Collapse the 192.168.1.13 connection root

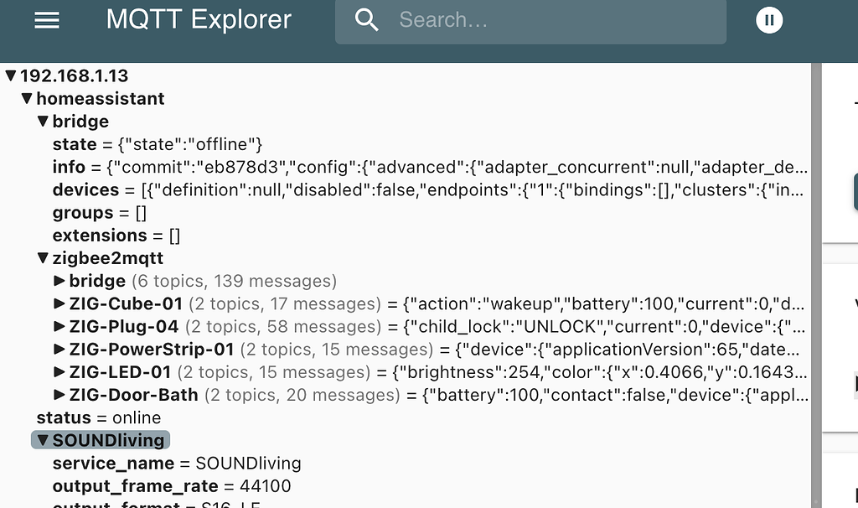point(10,75)
